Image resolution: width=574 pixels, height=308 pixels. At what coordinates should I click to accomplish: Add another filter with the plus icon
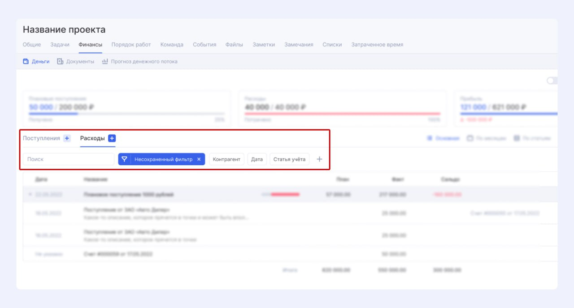(319, 159)
